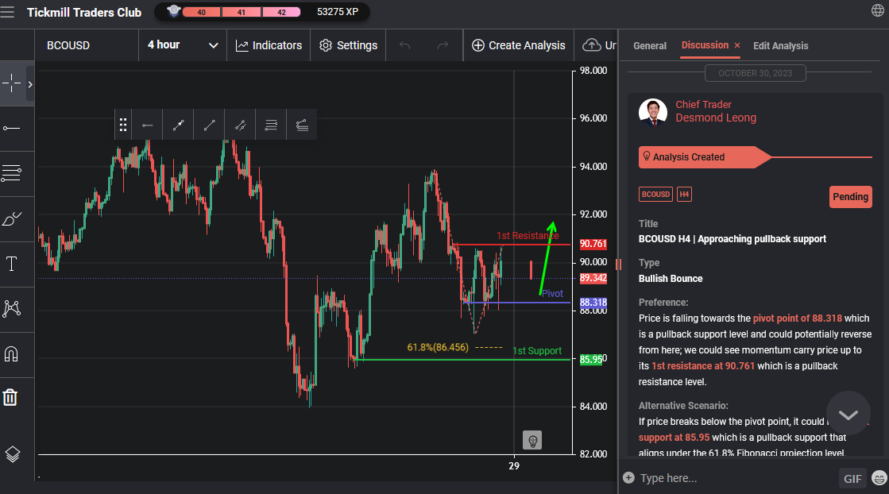Open the pattern drawing tool

(x=11, y=309)
